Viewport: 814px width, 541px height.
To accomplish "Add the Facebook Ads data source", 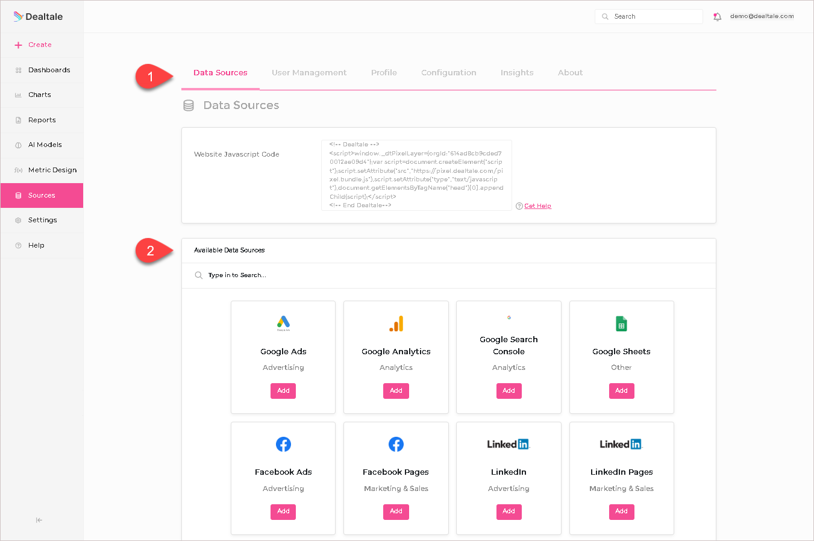I will point(283,511).
